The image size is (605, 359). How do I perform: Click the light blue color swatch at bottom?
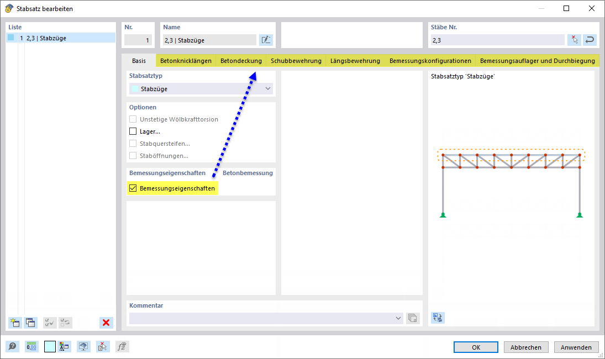click(x=50, y=346)
